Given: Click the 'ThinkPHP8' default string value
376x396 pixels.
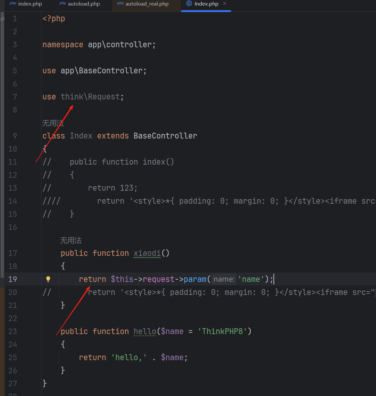Looking at the screenshot, I should (222, 331).
